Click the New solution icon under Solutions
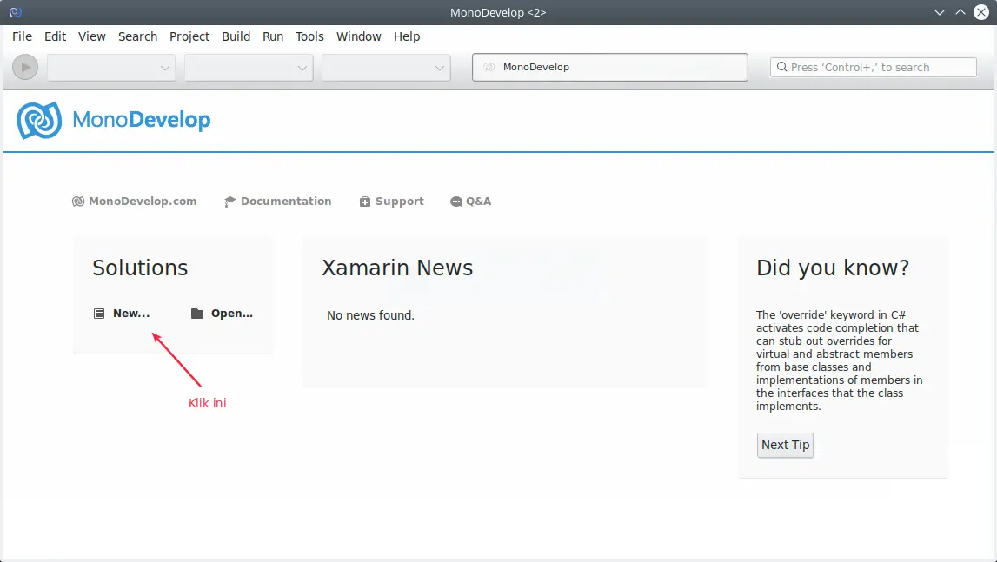 (x=98, y=313)
